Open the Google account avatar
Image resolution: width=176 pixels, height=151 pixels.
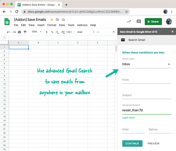coord(169,21)
